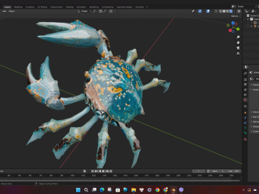
Task: Switch perspective/orthographic with grid gizmo
Action: tap(238, 53)
